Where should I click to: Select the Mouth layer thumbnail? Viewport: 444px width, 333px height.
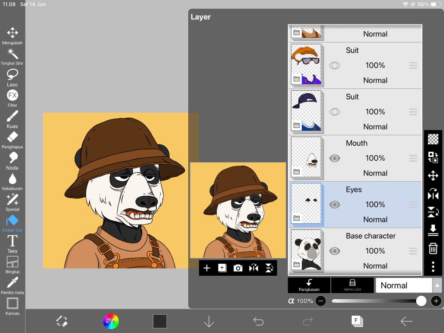pyautogui.click(x=306, y=158)
